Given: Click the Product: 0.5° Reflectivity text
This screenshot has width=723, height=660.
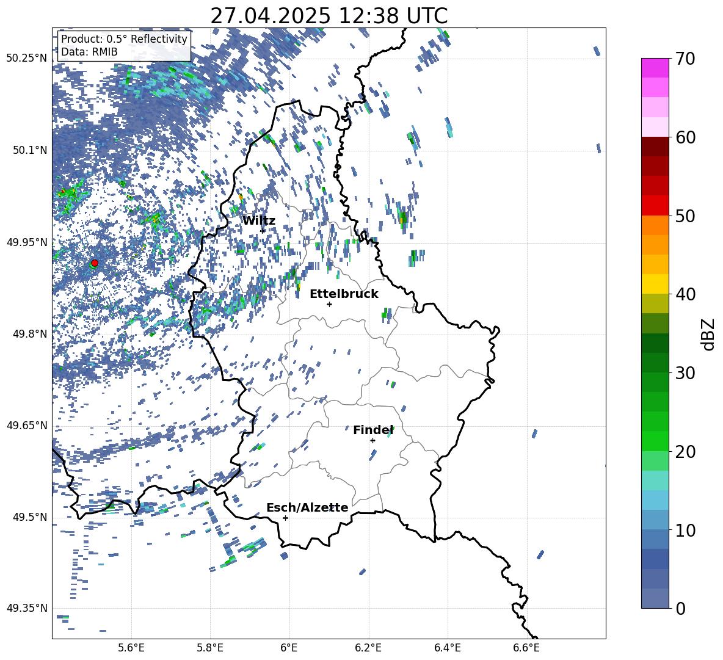Looking at the screenshot, I should click(124, 39).
